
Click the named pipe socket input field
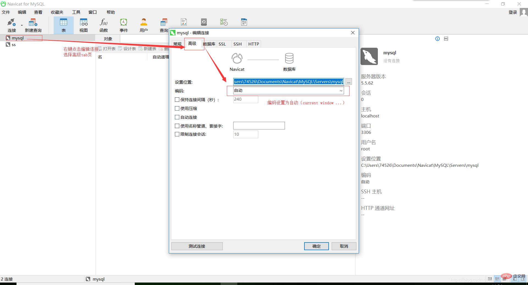[259, 126]
